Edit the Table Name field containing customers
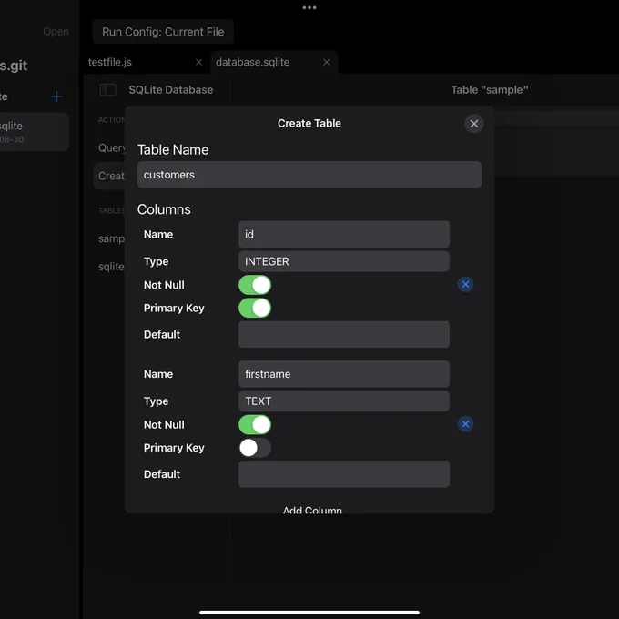Screen dimensions: 619x619 tap(309, 175)
